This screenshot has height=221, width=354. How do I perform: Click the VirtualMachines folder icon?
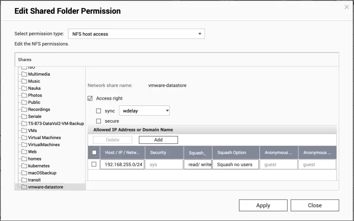click(24, 145)
